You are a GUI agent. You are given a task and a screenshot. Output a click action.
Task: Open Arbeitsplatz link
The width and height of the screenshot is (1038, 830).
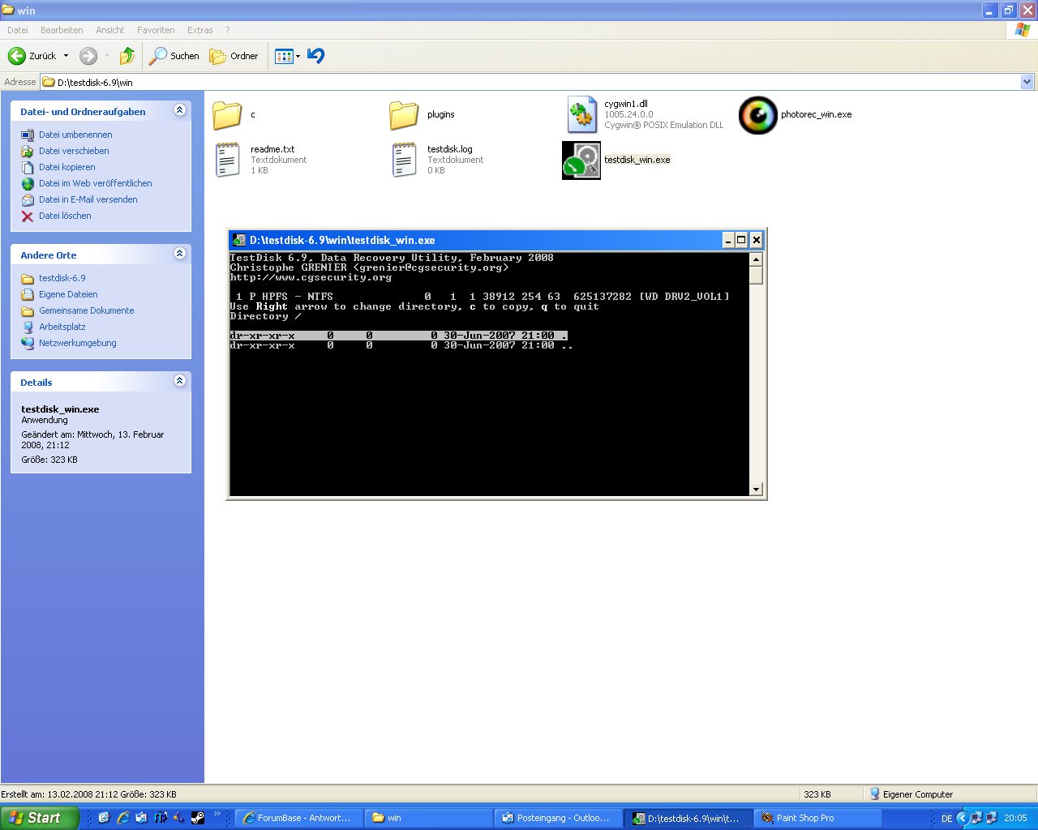62,327
